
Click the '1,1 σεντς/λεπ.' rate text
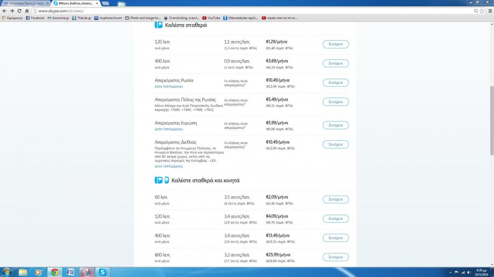[237, 41]
